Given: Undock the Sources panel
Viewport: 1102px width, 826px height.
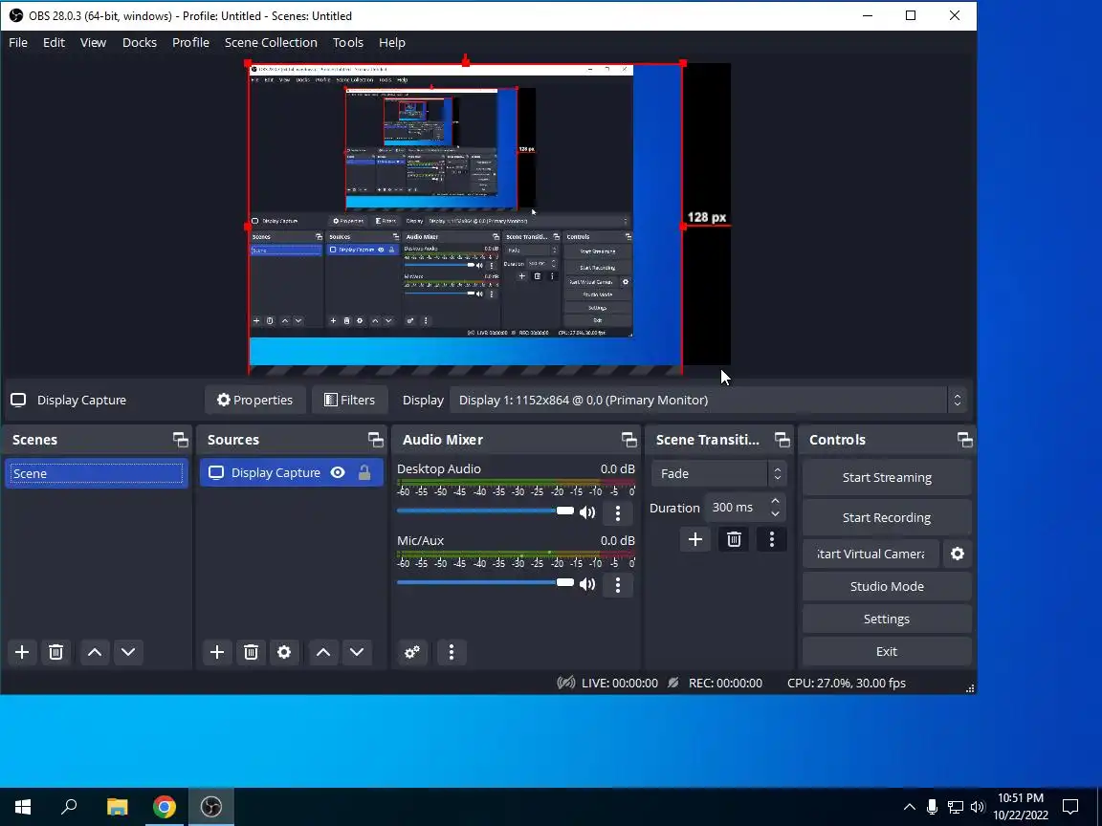Looking at the screenshot, I should pos(376,440).
